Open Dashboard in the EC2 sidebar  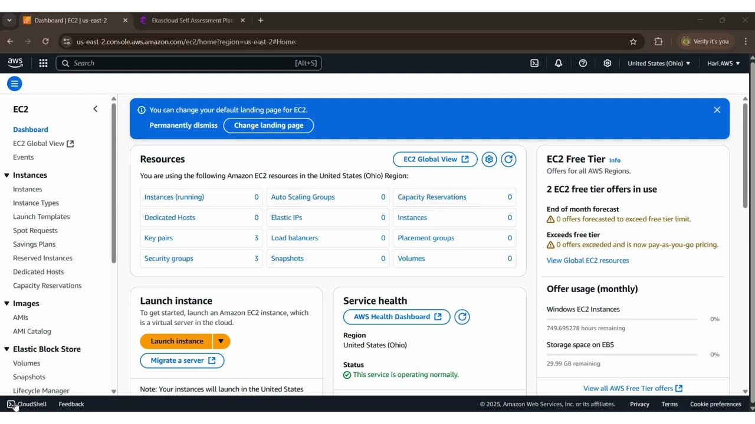tap(31, 130)
